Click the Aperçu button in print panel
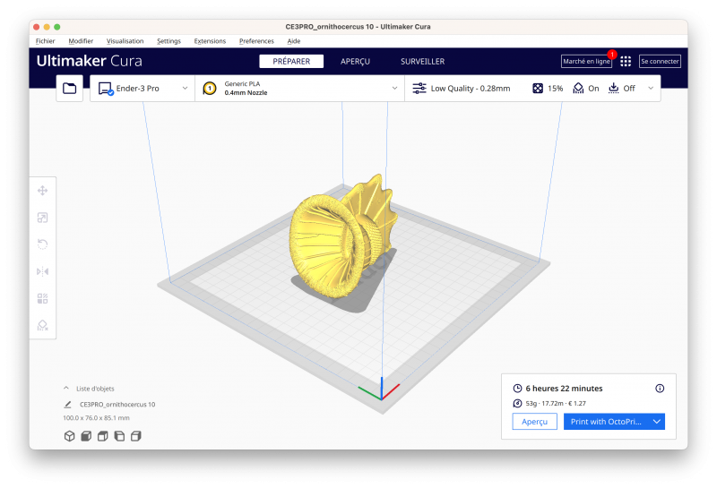Image resolution: width=717 pixels, height=488 pixels. tap(534, 421)
